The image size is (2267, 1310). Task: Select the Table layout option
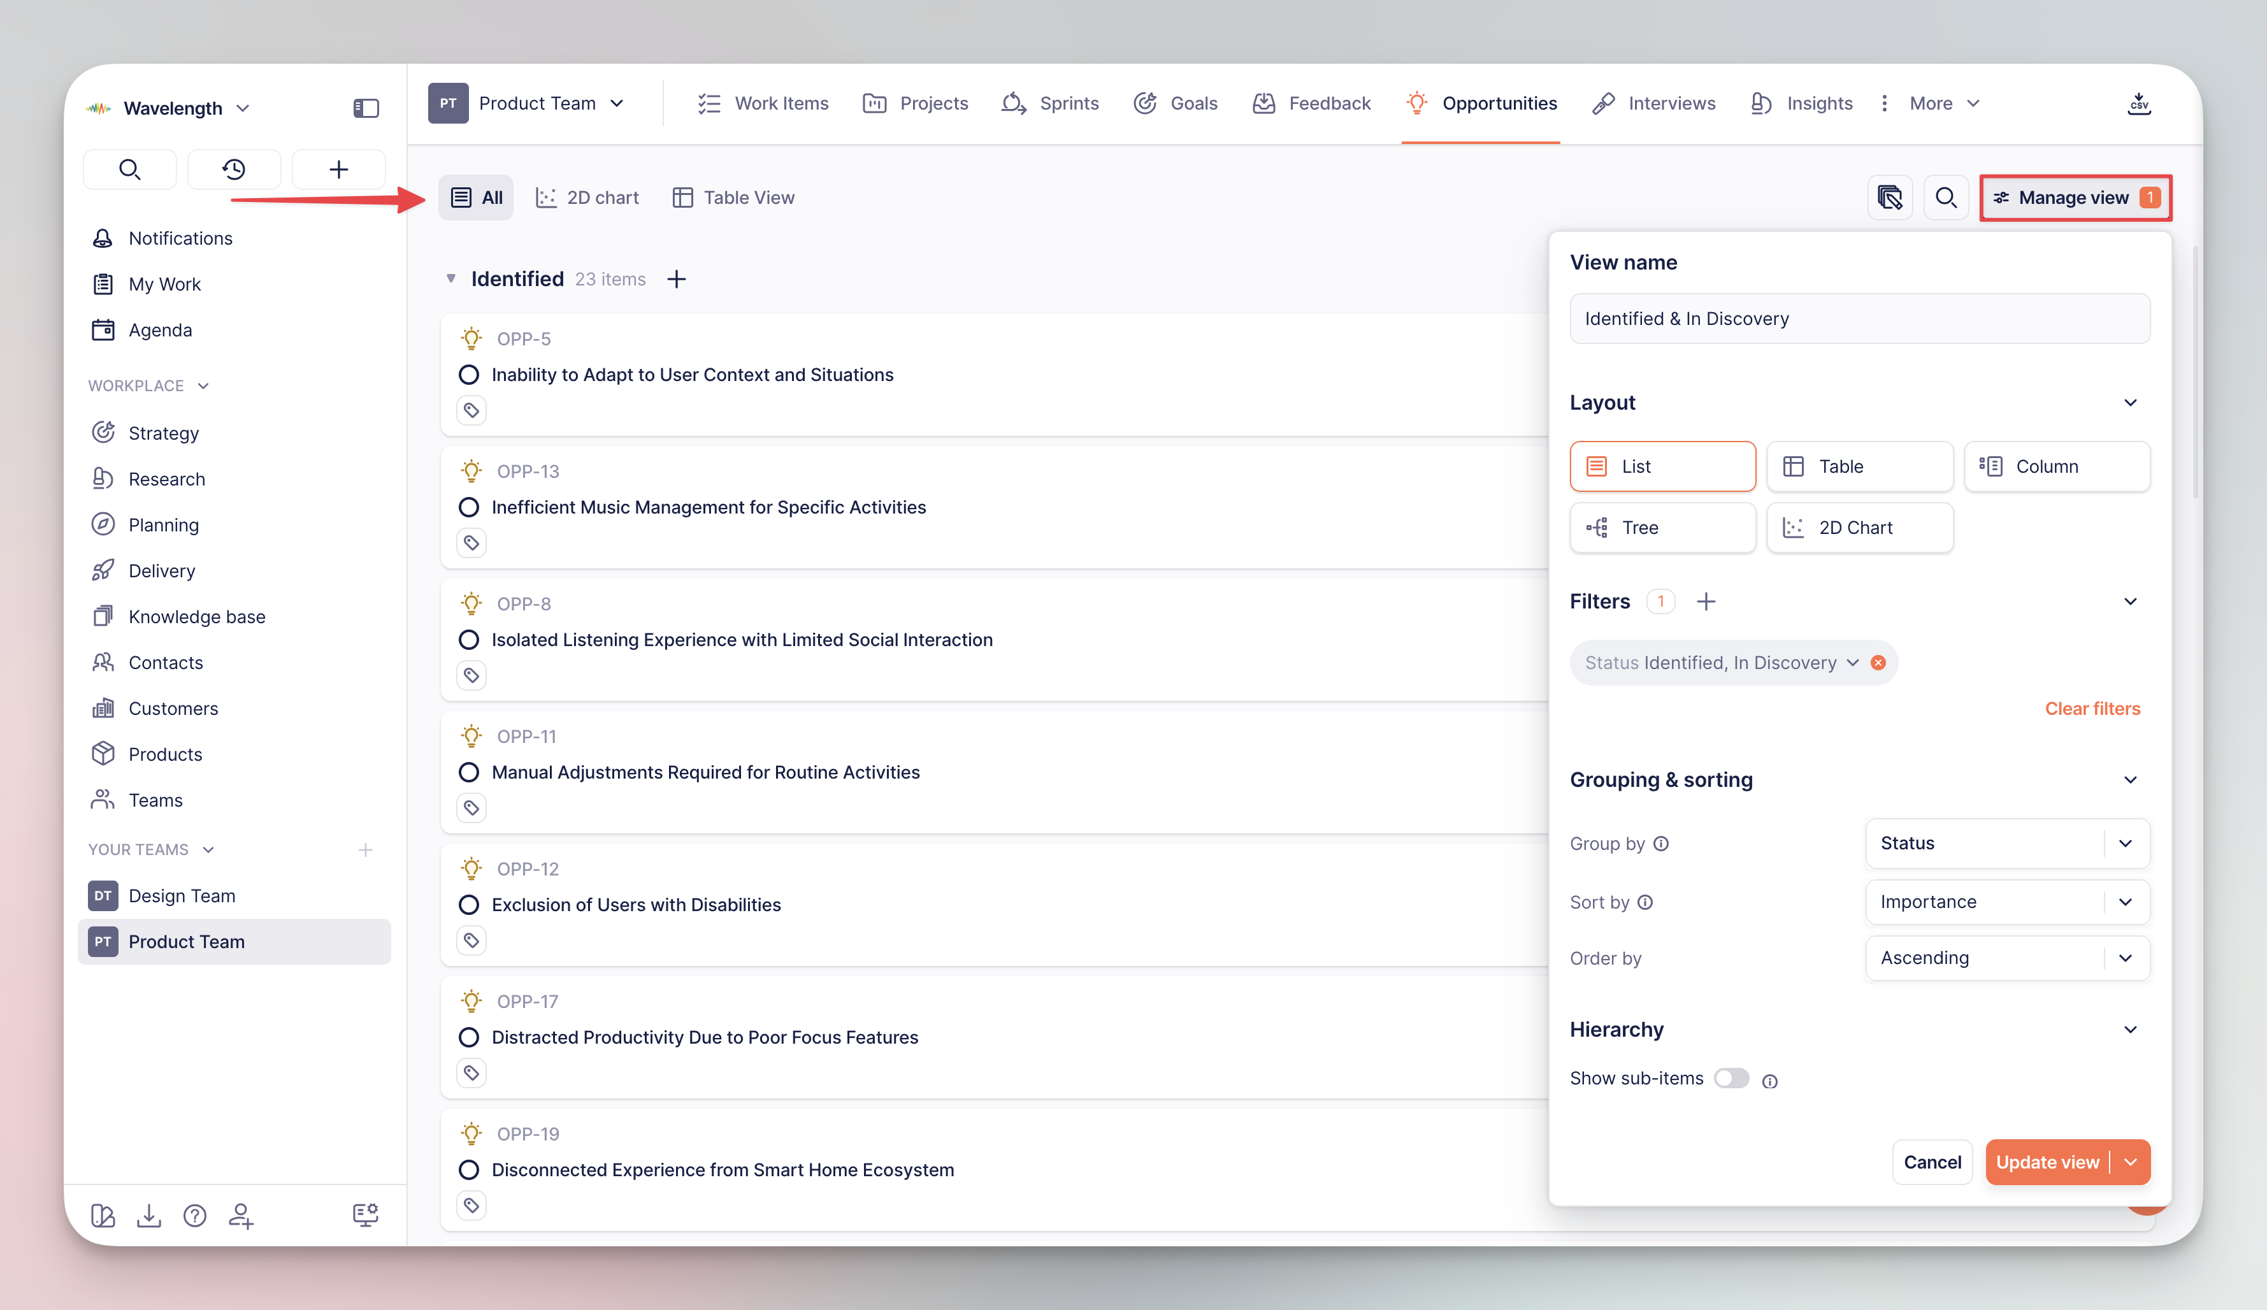coord(1859,466)
